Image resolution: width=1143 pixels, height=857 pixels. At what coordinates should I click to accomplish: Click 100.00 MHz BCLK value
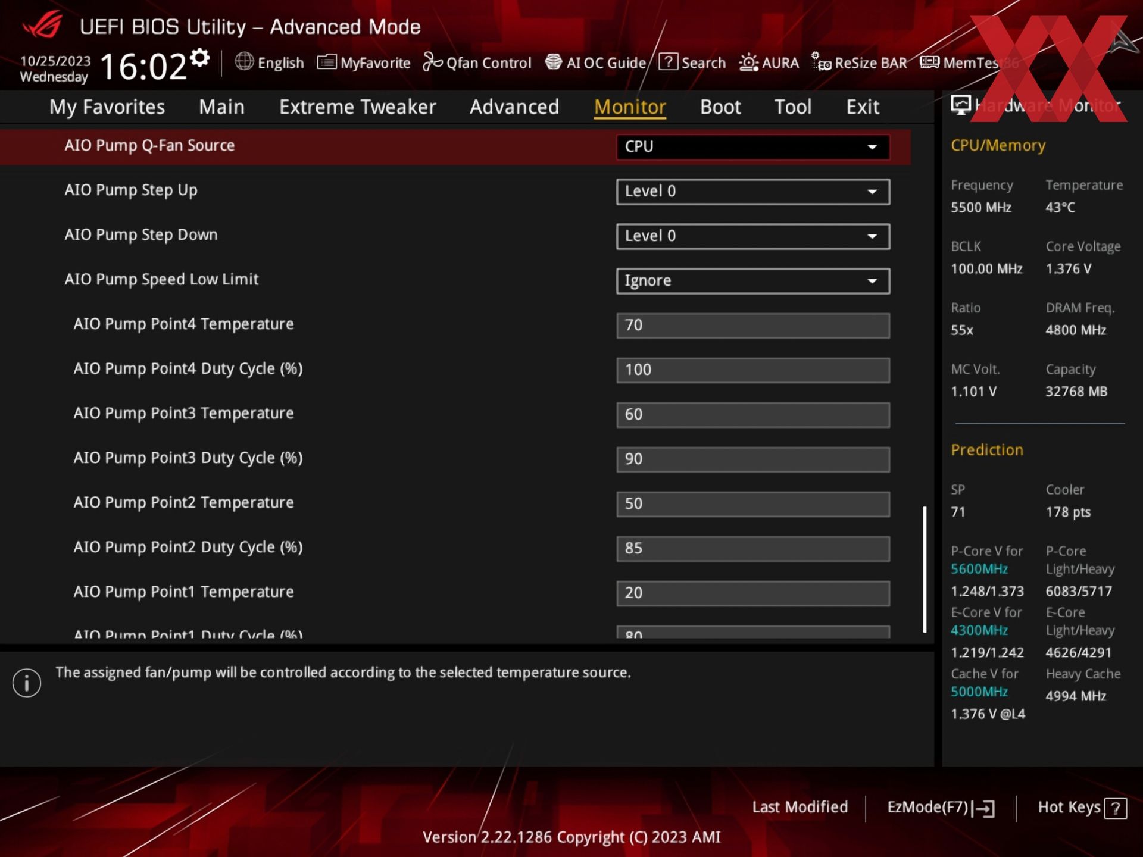click(x=986, y=268)
